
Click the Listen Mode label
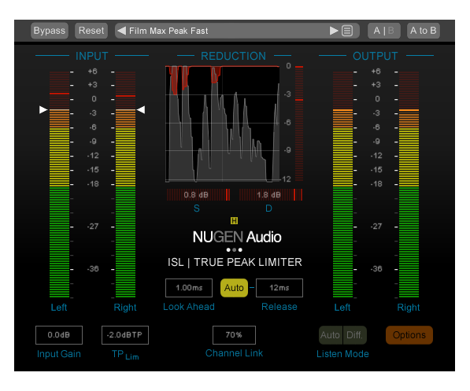tap(342, 354)
